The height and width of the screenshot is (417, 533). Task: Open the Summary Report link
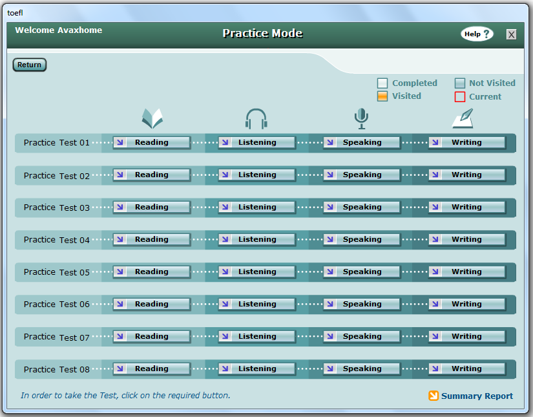coord(477,396)
